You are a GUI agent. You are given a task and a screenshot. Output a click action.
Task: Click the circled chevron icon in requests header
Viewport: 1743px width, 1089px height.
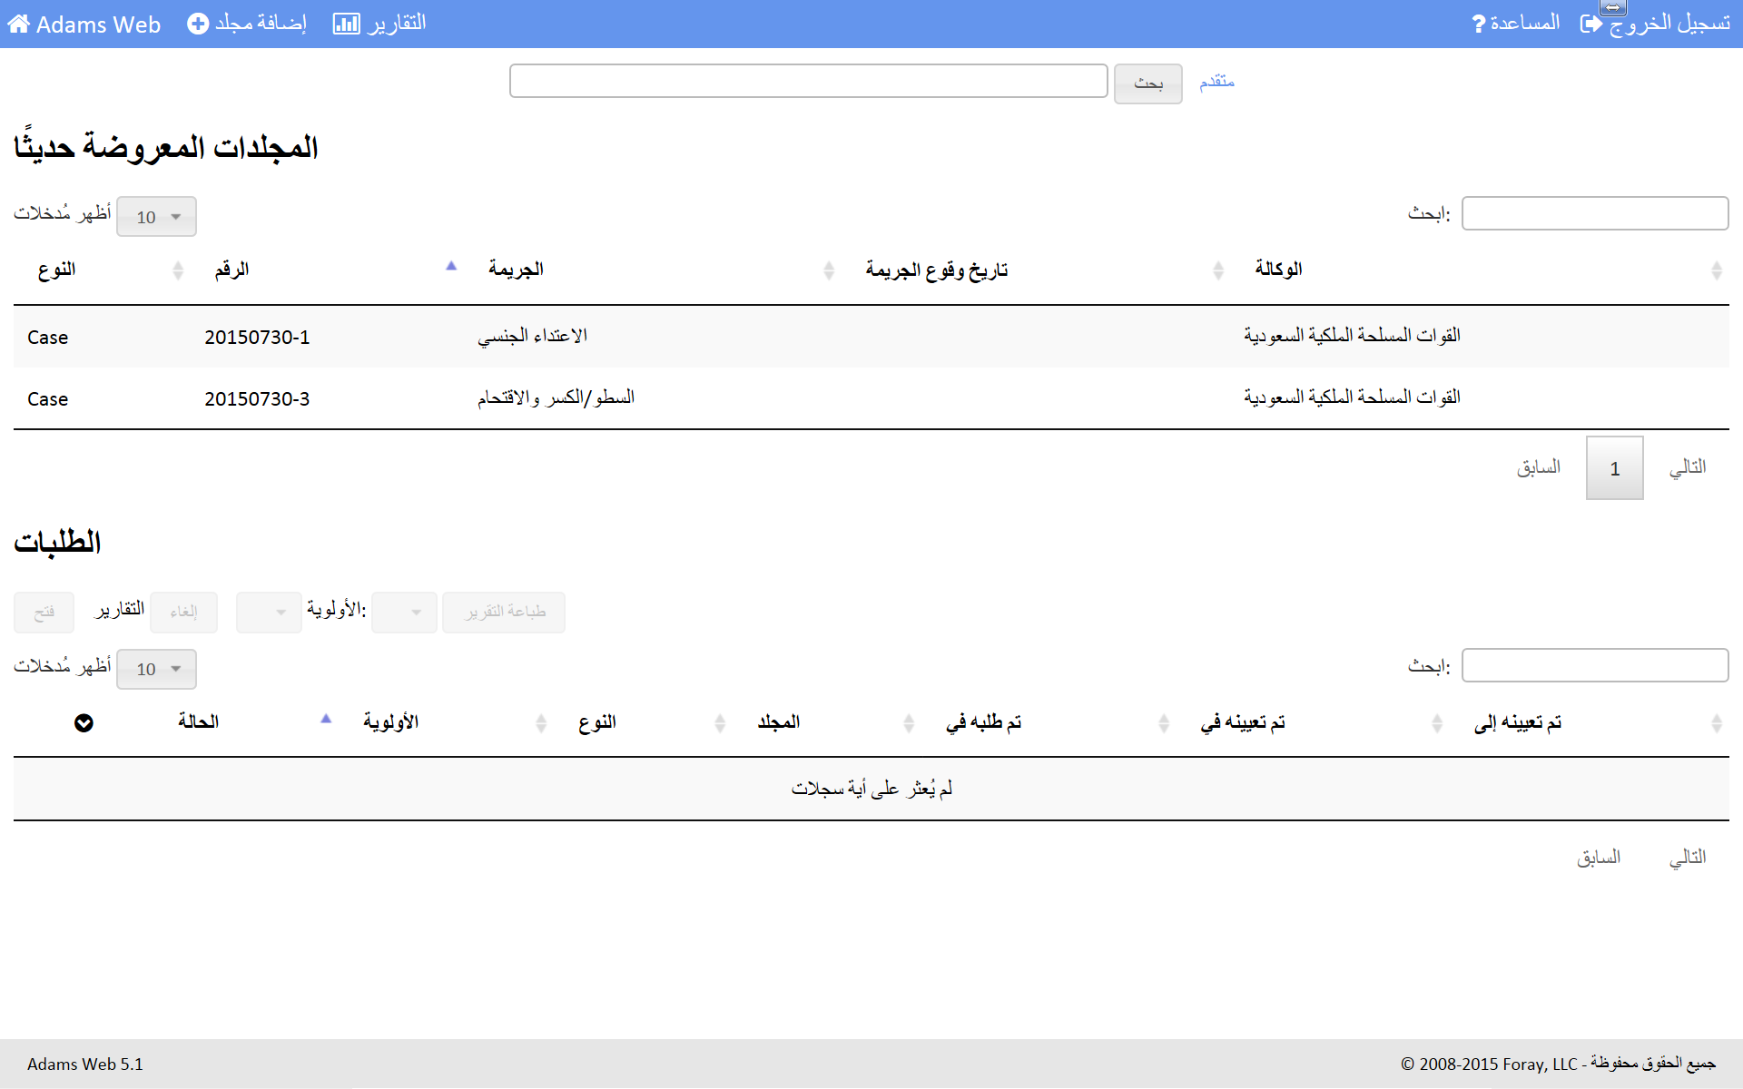84,723
